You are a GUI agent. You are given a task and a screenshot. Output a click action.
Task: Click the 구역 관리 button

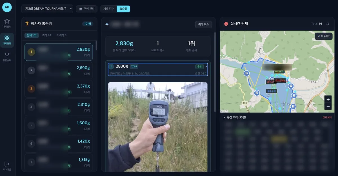point(87,9)
